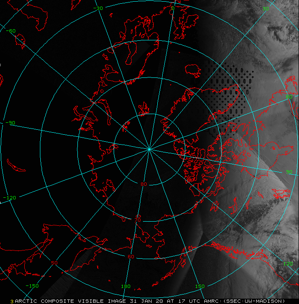Click the green 180 longitude label

(126, 286)
